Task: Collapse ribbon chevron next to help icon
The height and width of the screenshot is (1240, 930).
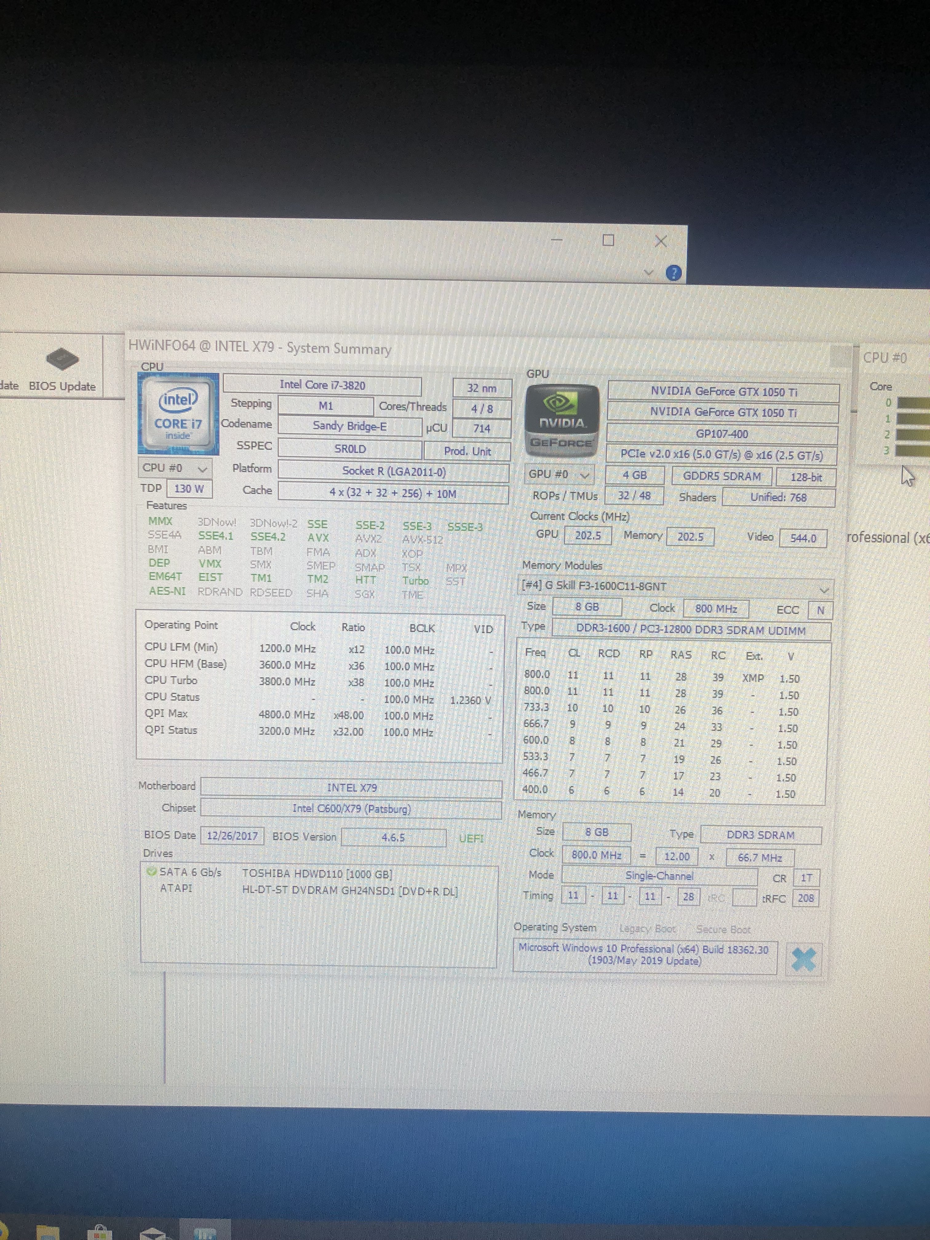Action: click(x=649, y=272)
